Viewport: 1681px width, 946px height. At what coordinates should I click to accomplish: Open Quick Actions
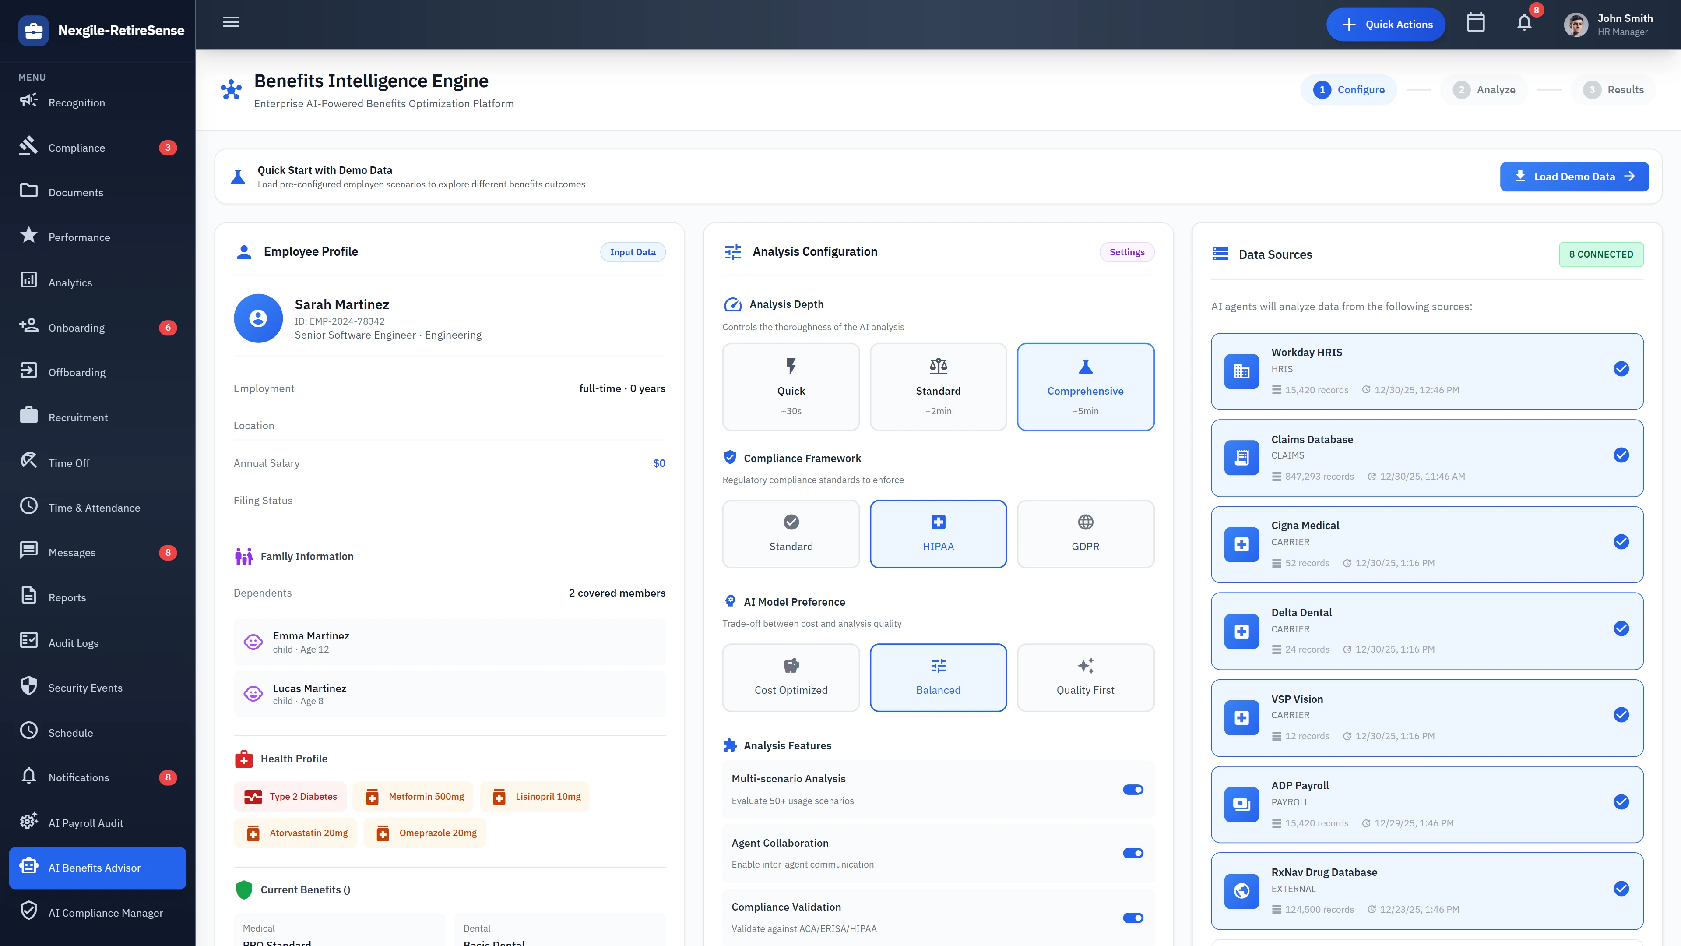tap(1386, 24)
